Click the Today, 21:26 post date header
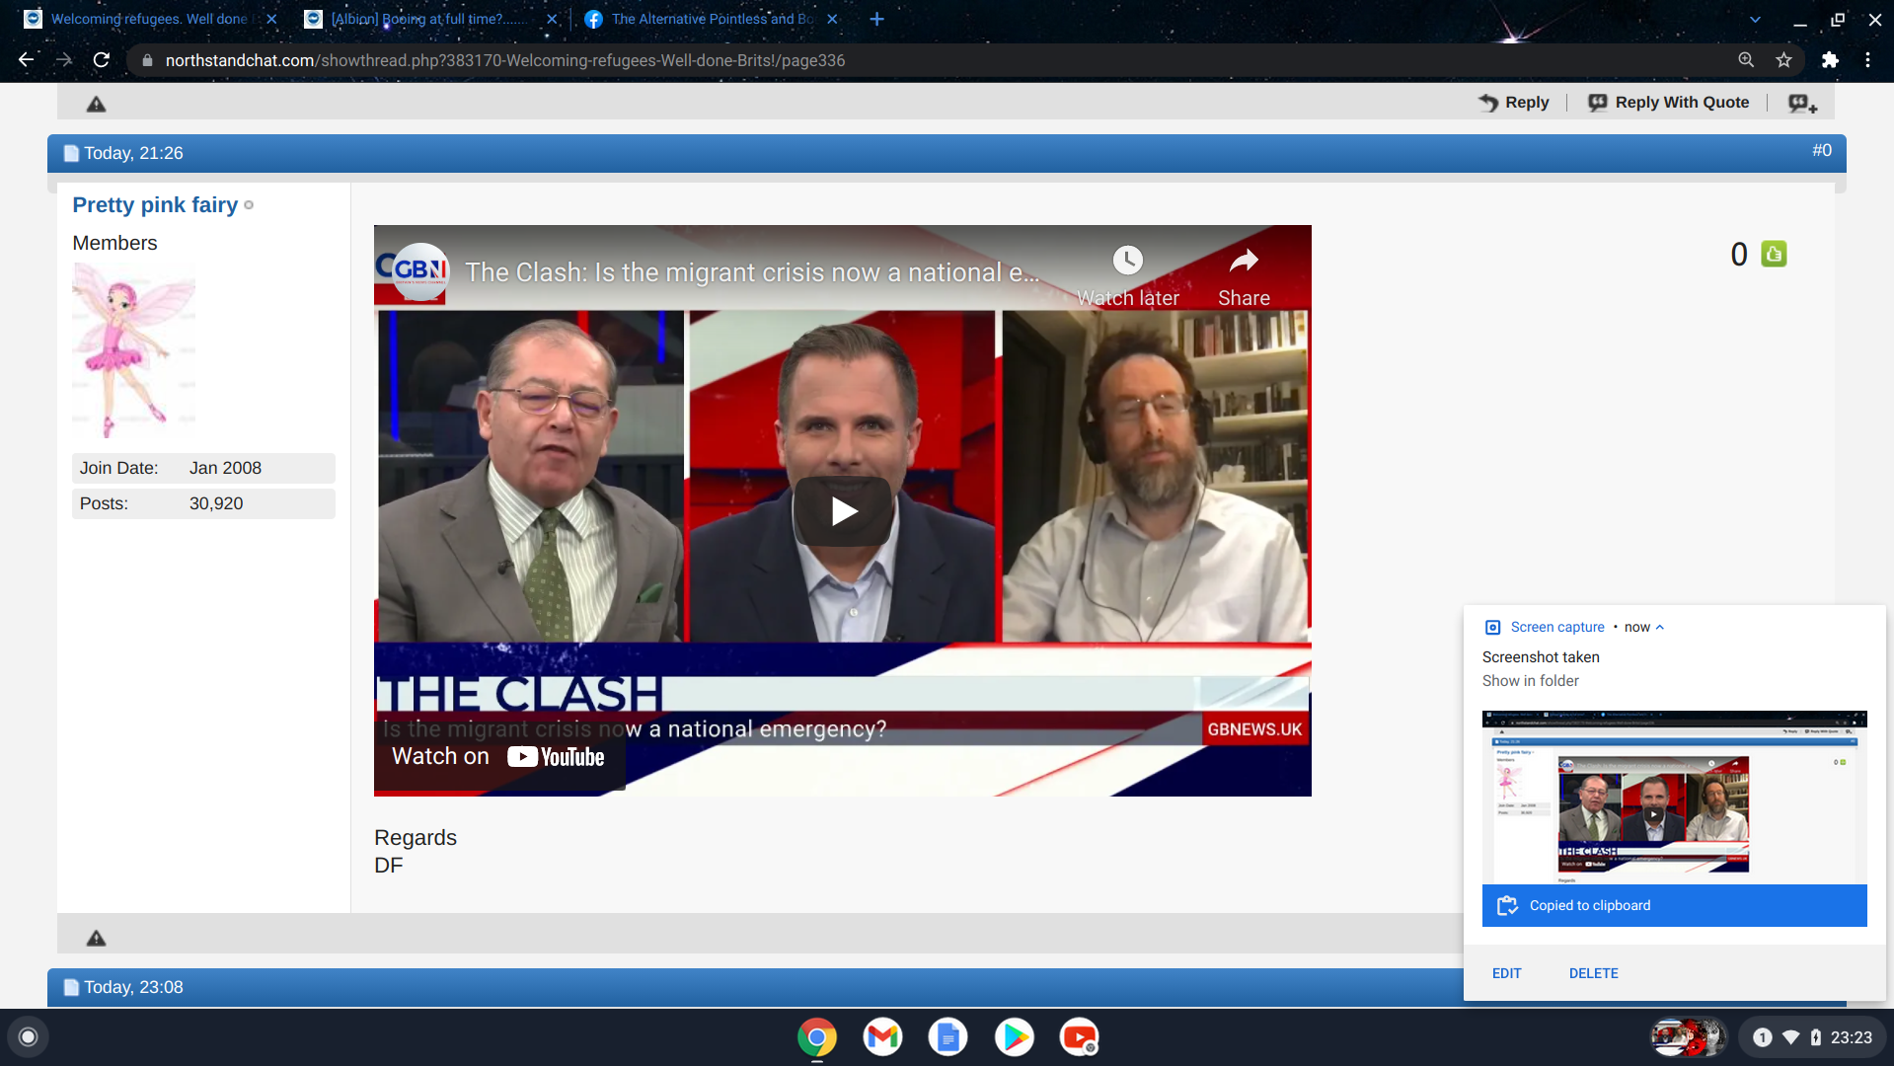This screenshot has height=1066, width=1894. (x=133, y=153)
